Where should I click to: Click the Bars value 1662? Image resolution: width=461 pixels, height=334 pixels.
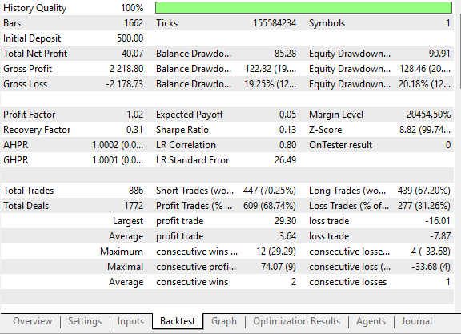134,23
